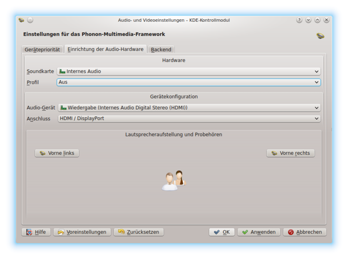
Task: Click the question mark help icon
Action: point(299,19)
